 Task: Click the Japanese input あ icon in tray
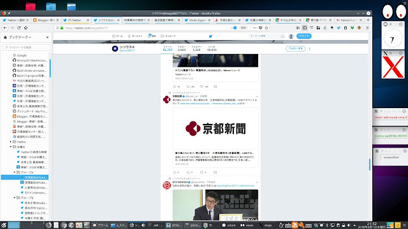(x=295, y=225)
